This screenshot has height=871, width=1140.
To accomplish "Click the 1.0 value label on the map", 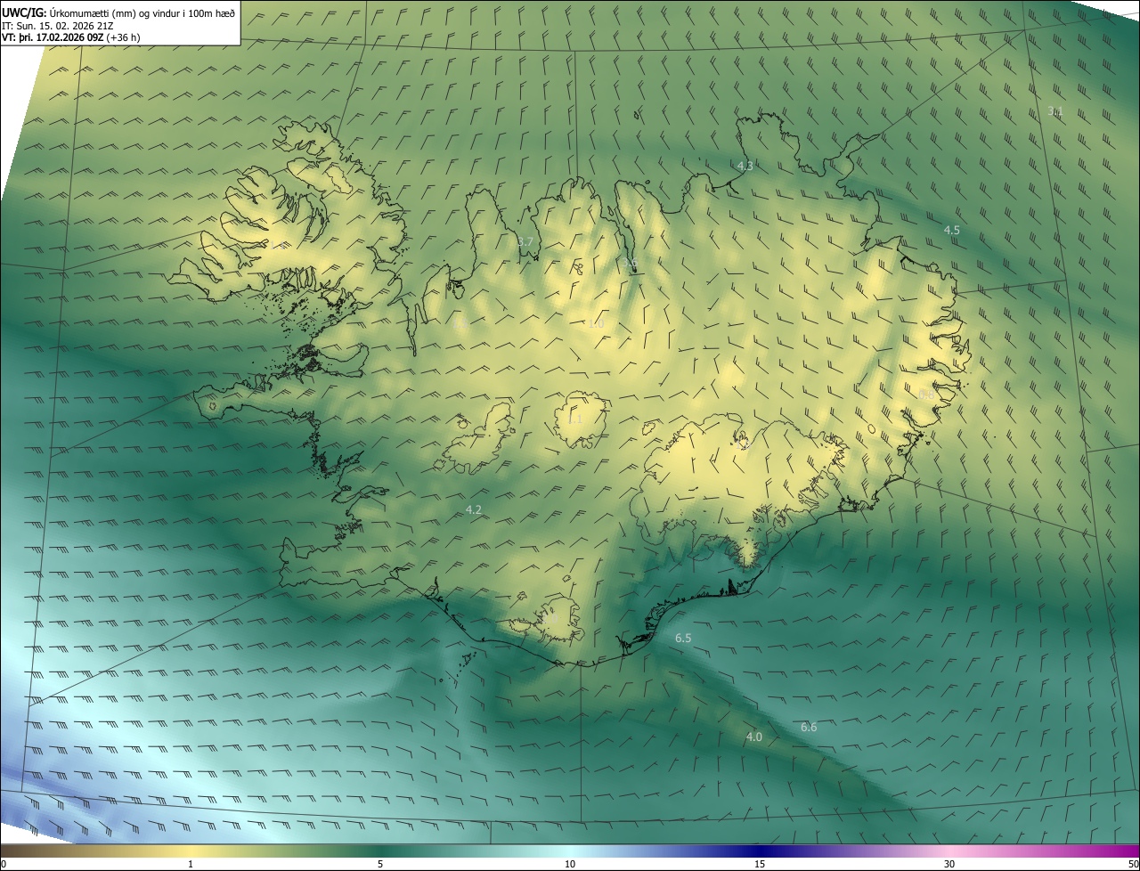I will [x=596, y=323].
